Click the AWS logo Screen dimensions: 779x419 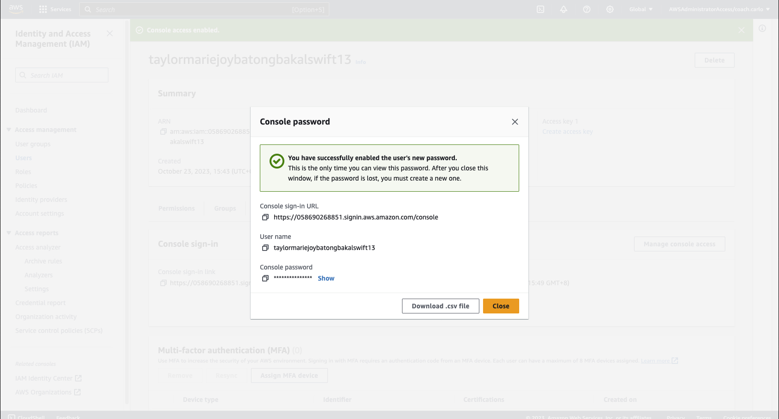tap(16, 9)
